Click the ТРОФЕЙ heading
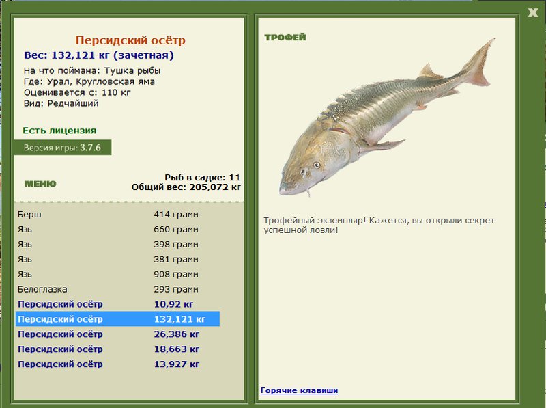Screen dimensions: 546x408 click(x=285, y=38)
